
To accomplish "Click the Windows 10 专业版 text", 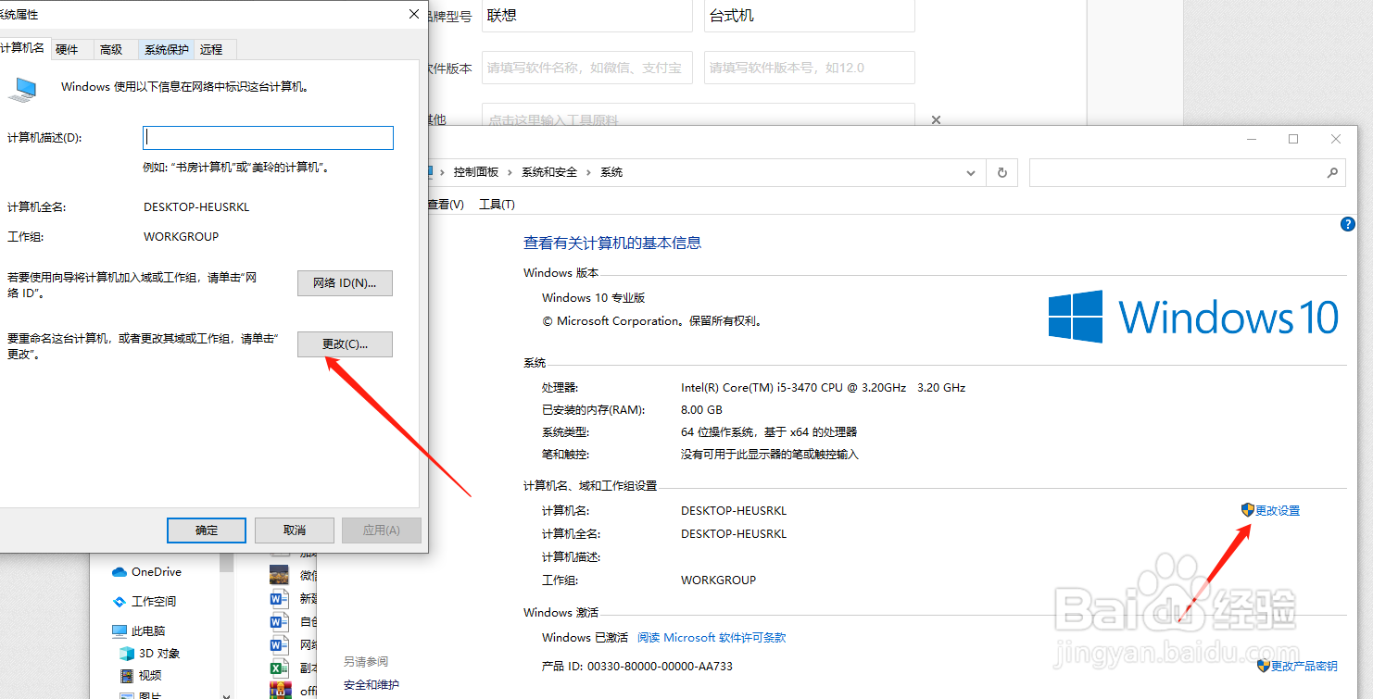I will click(593, 298).
